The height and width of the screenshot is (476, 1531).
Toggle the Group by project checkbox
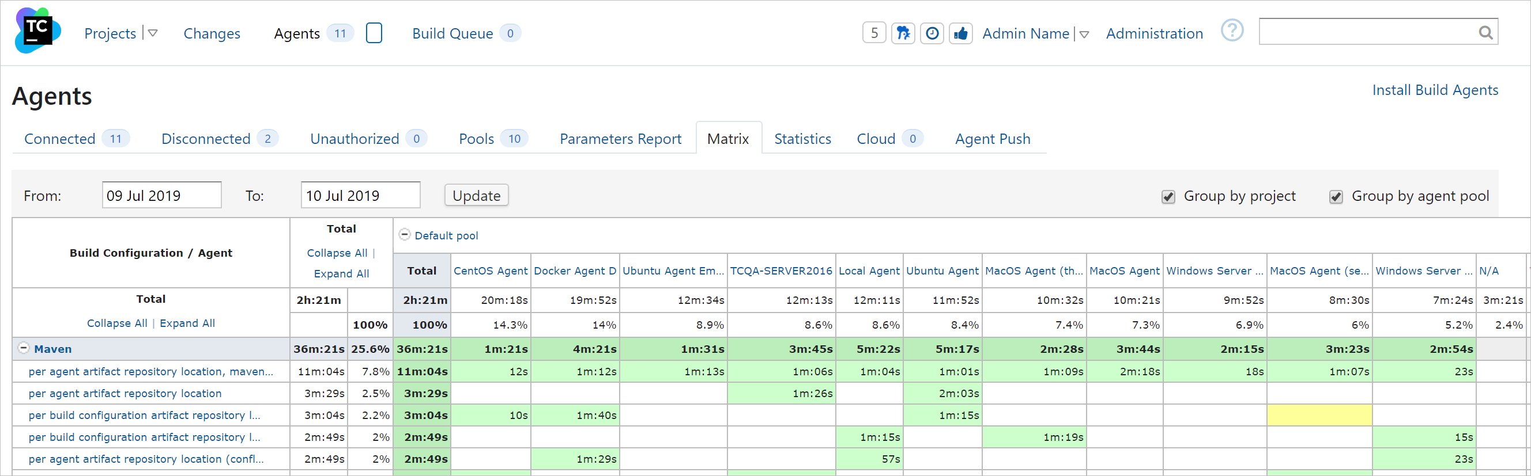pos(1168,197)
